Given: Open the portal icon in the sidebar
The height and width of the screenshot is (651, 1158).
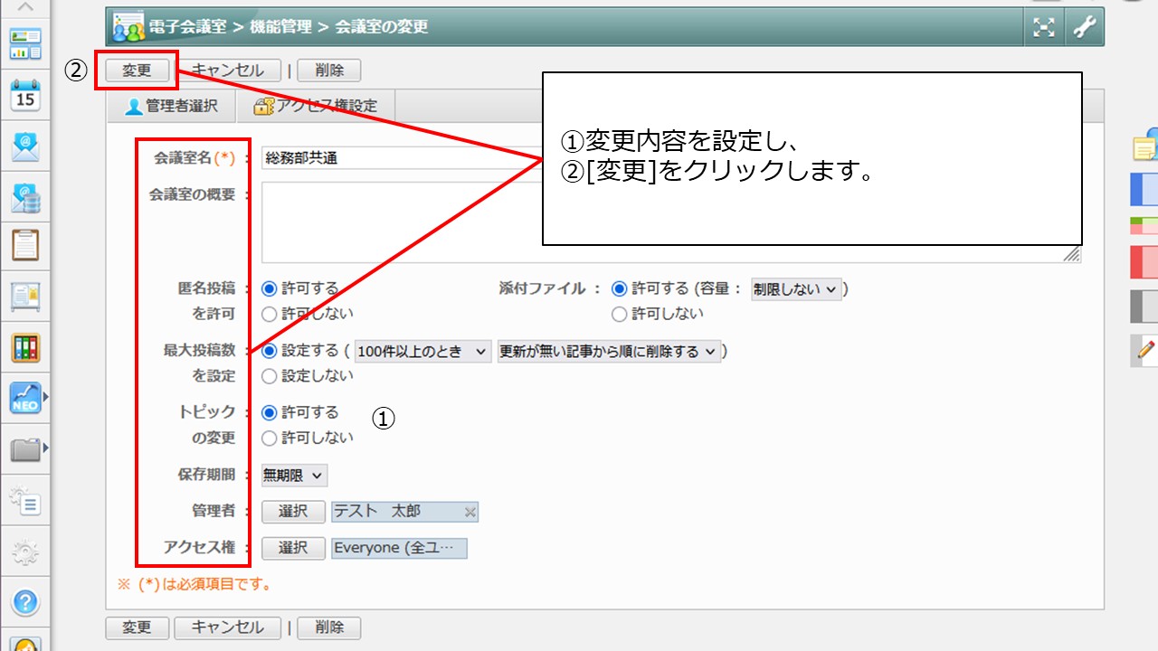Looking at the screenshot, I should click(25, 43).
